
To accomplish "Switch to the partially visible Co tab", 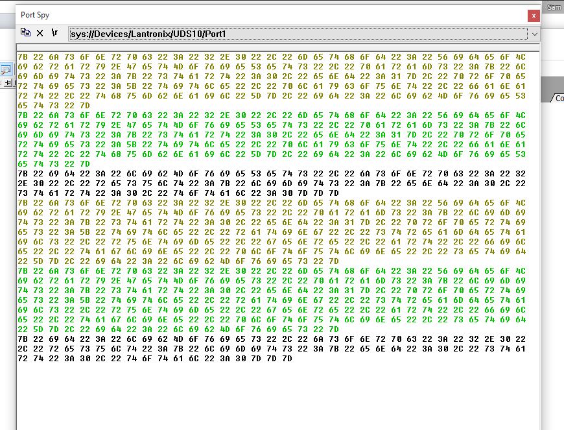I will coord(558,99).
